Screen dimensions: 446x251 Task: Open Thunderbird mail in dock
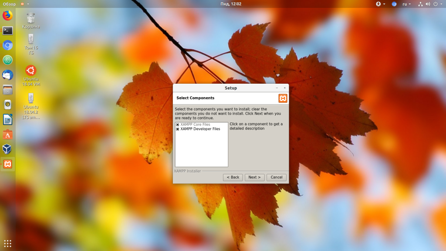(8, 75)
